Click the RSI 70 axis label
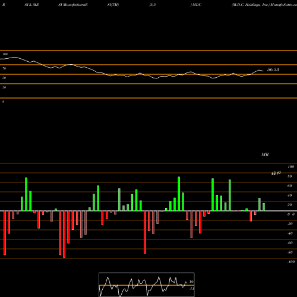The width and height of the screenshot is (297, 297). pyautogui.click(x=4, y=68)
